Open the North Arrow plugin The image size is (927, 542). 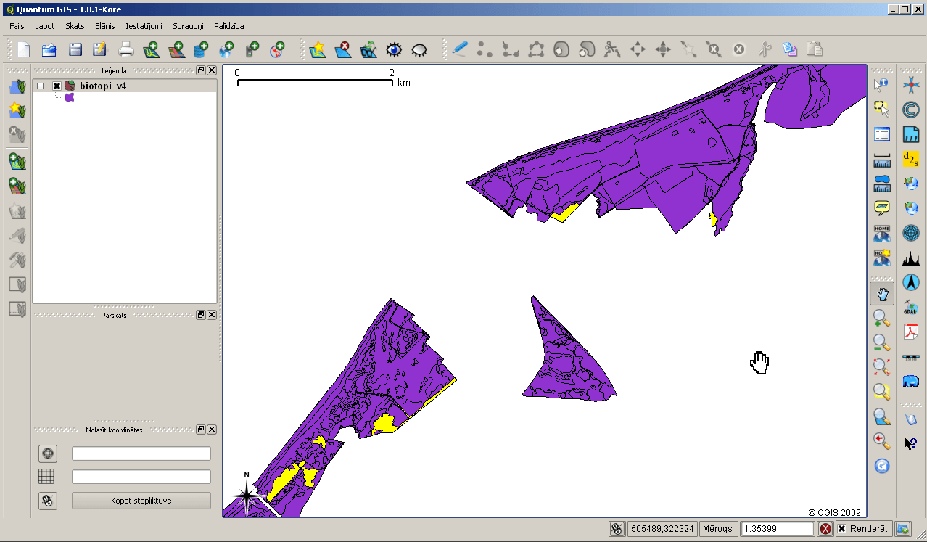pyautogui.click(x=910, y=282)
